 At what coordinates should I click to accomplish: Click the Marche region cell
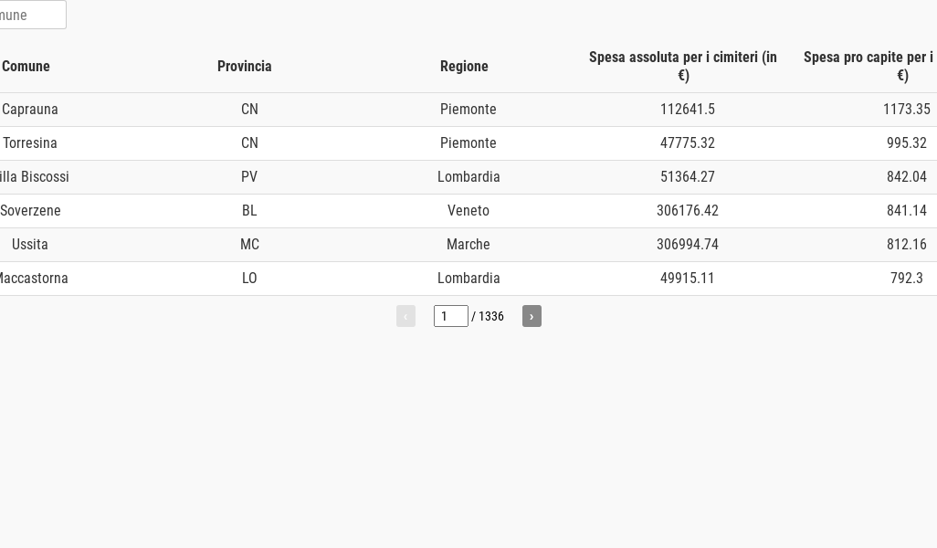coord(468,245)
